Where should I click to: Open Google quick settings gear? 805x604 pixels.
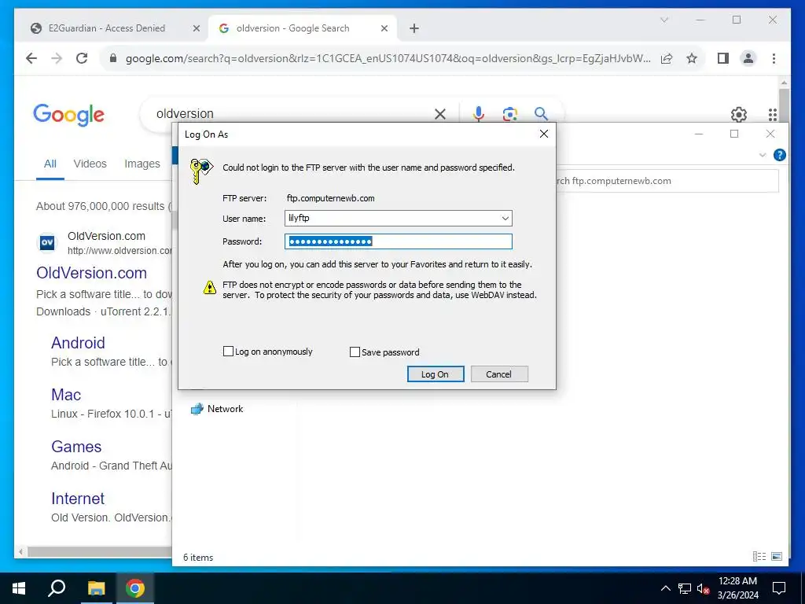point(739,115)
